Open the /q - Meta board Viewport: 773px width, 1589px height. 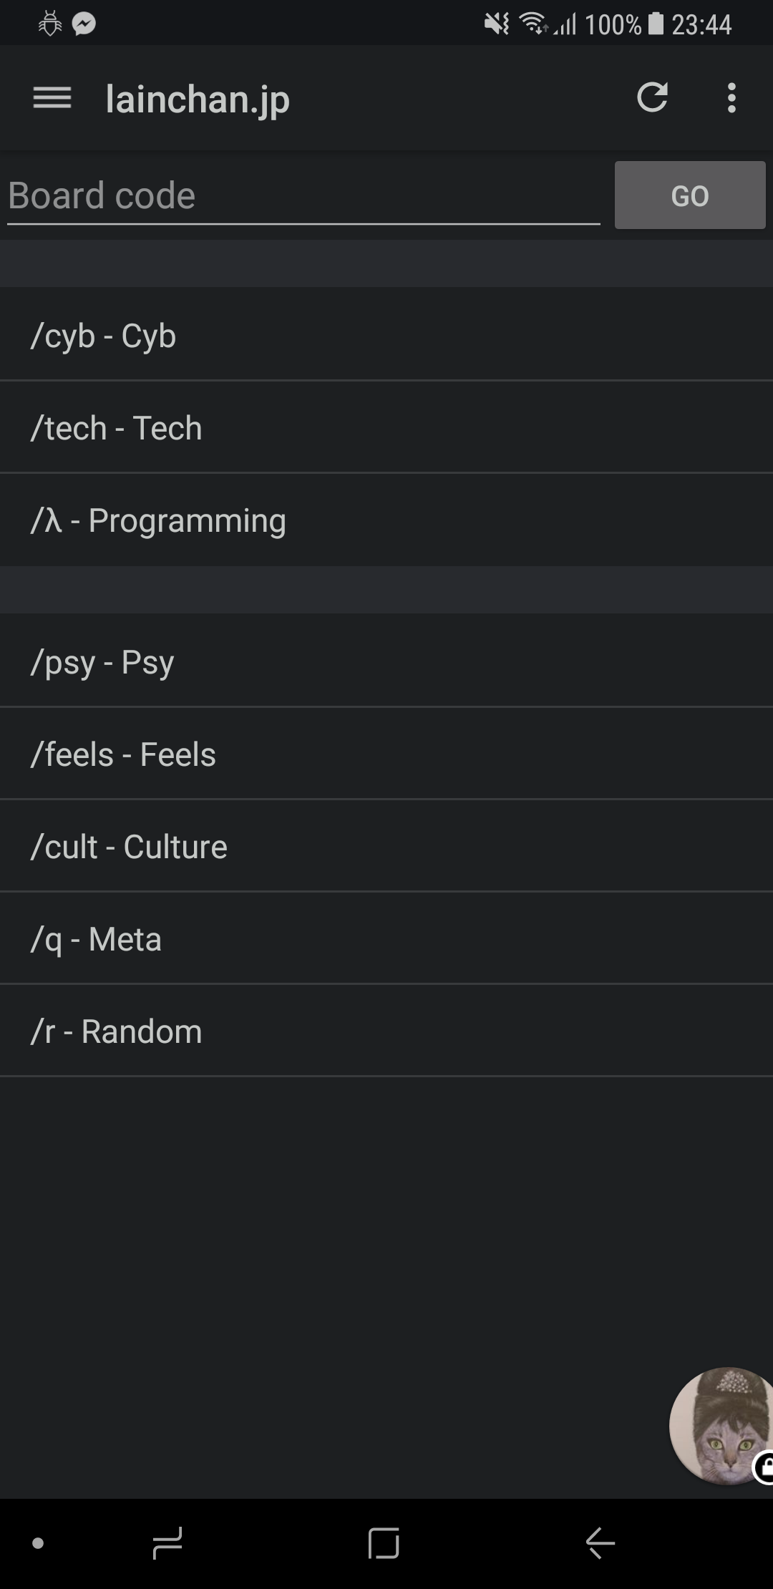(x=386, y=939)
